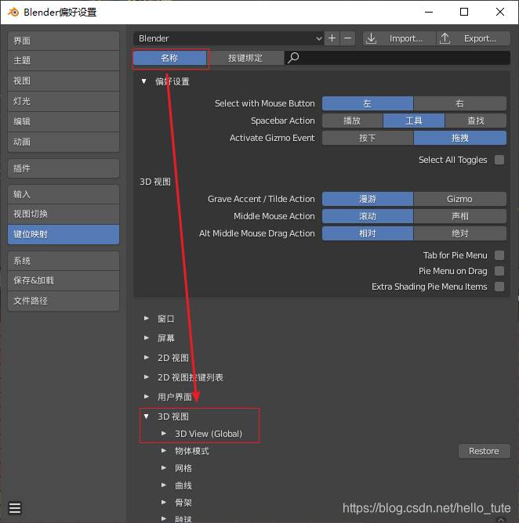This screenshot has width=519, height=523.
Task: Open the 灯光 preferences section
Action: (x=64, y=102)
